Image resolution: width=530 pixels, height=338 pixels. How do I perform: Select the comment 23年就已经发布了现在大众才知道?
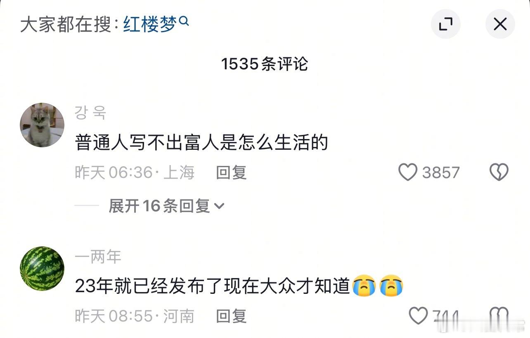pyautogui.click(x=239, y=286)
